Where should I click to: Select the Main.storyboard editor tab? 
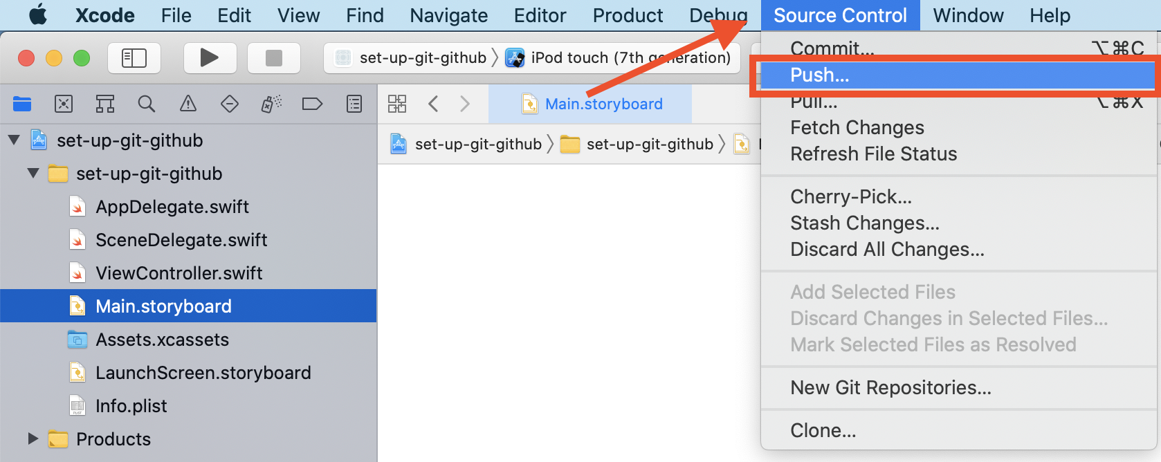pos(590,104)
